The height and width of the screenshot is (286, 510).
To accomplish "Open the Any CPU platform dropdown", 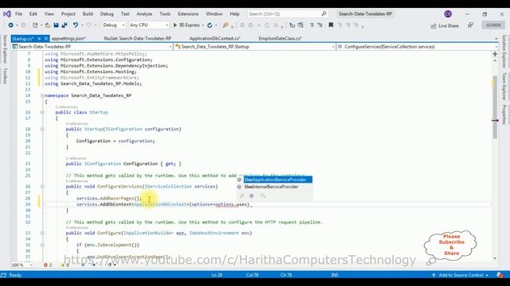I will [x=149, y=25].
